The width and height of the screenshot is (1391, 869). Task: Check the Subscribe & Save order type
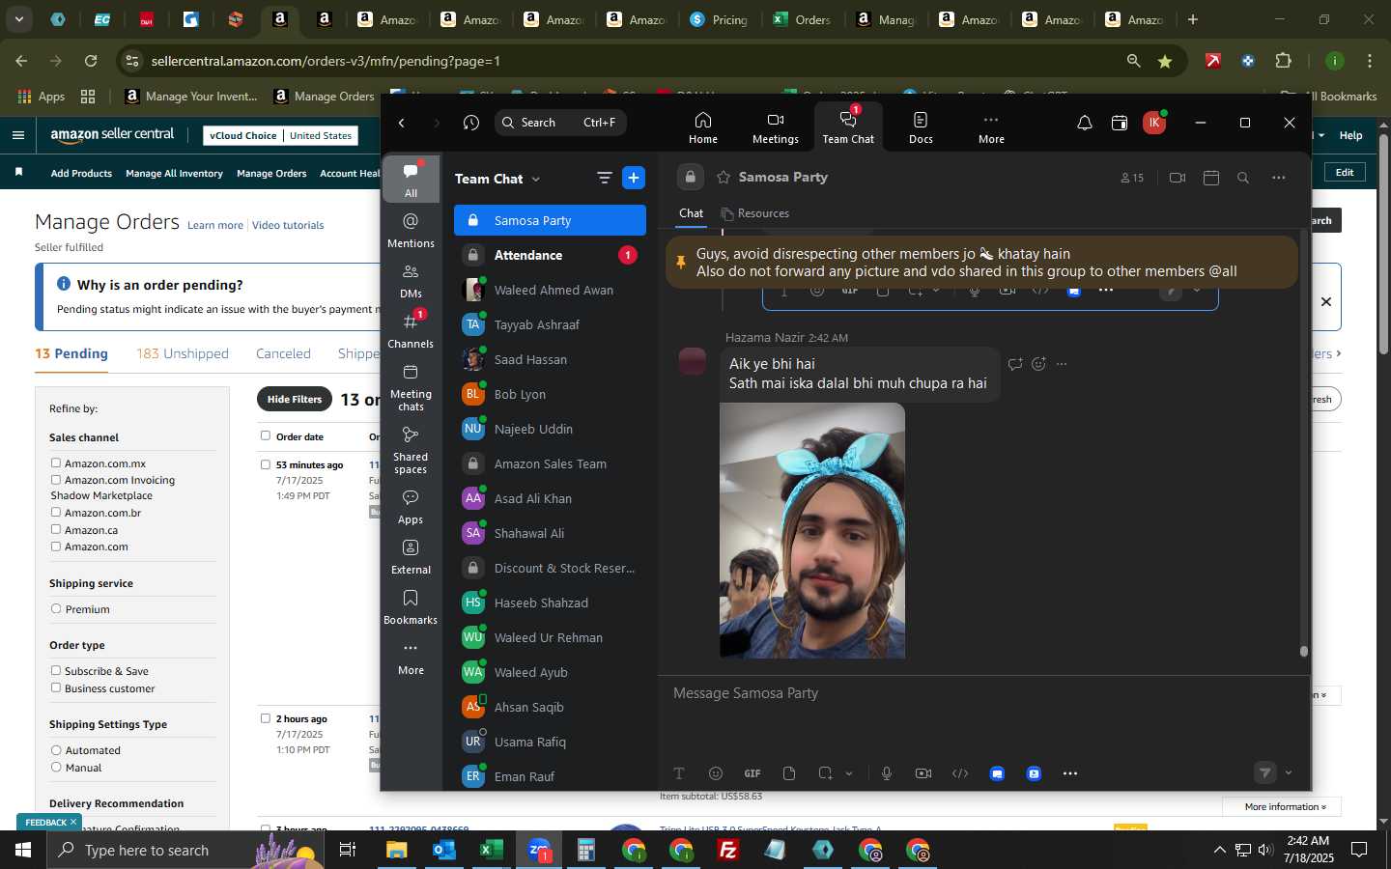56,670
